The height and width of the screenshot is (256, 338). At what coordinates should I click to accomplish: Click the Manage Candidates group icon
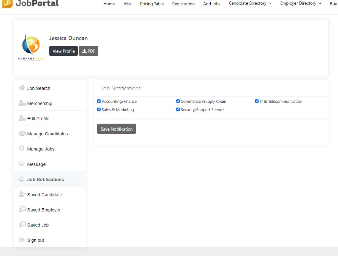pos(22,133)
